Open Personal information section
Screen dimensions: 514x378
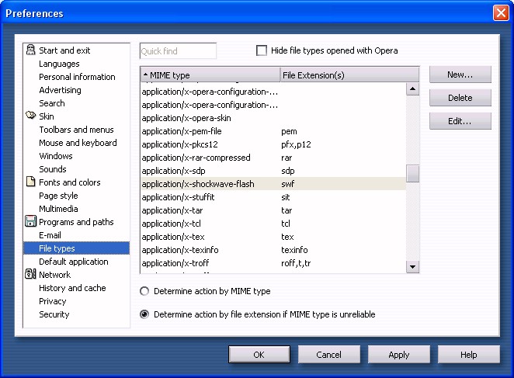tap(77, 77)
